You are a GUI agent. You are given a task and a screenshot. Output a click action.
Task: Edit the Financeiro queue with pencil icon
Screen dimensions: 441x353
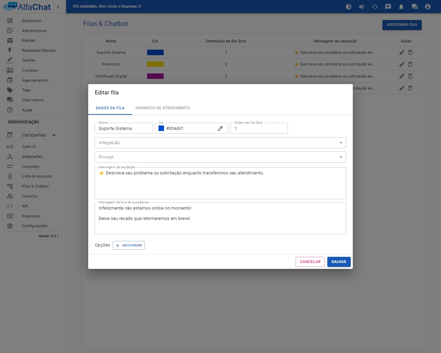pos(401,64)
